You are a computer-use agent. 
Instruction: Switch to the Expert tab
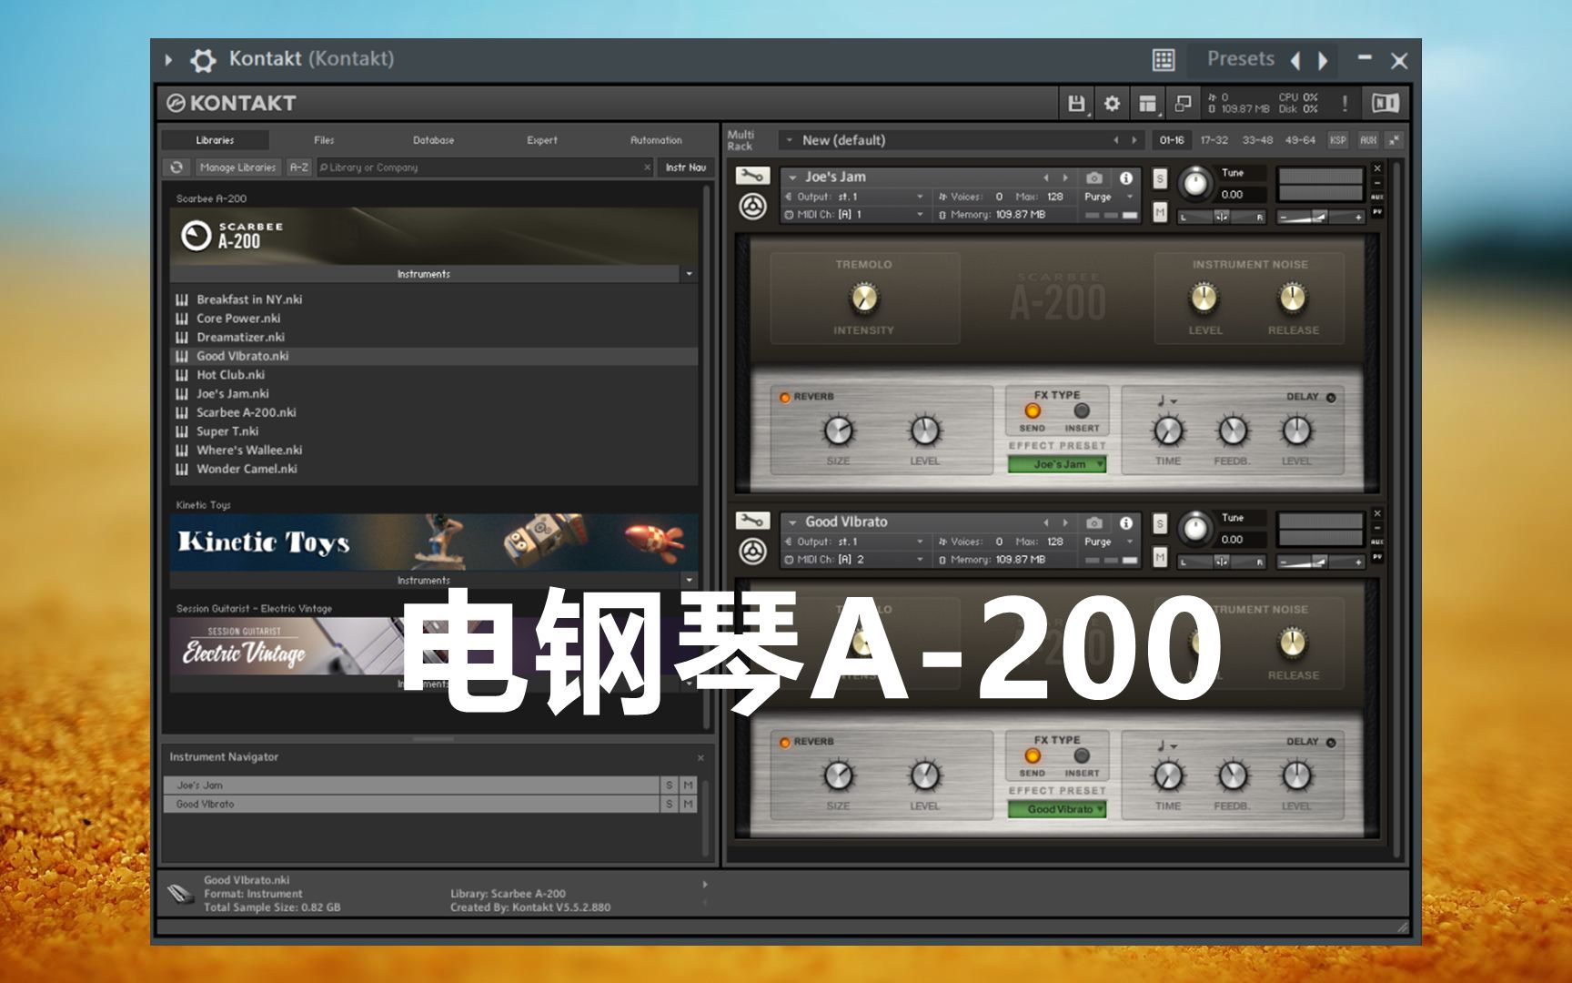[542, 140]
